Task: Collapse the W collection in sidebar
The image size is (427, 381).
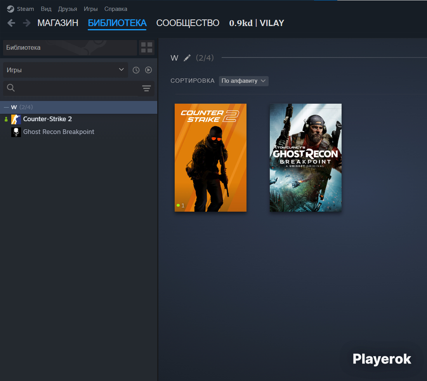Action: click(x=6, y=107)
